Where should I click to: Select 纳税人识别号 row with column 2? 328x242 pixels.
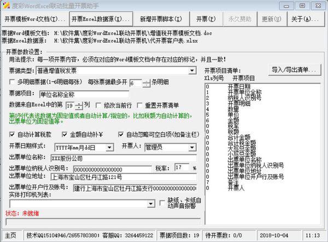[262, 98]
